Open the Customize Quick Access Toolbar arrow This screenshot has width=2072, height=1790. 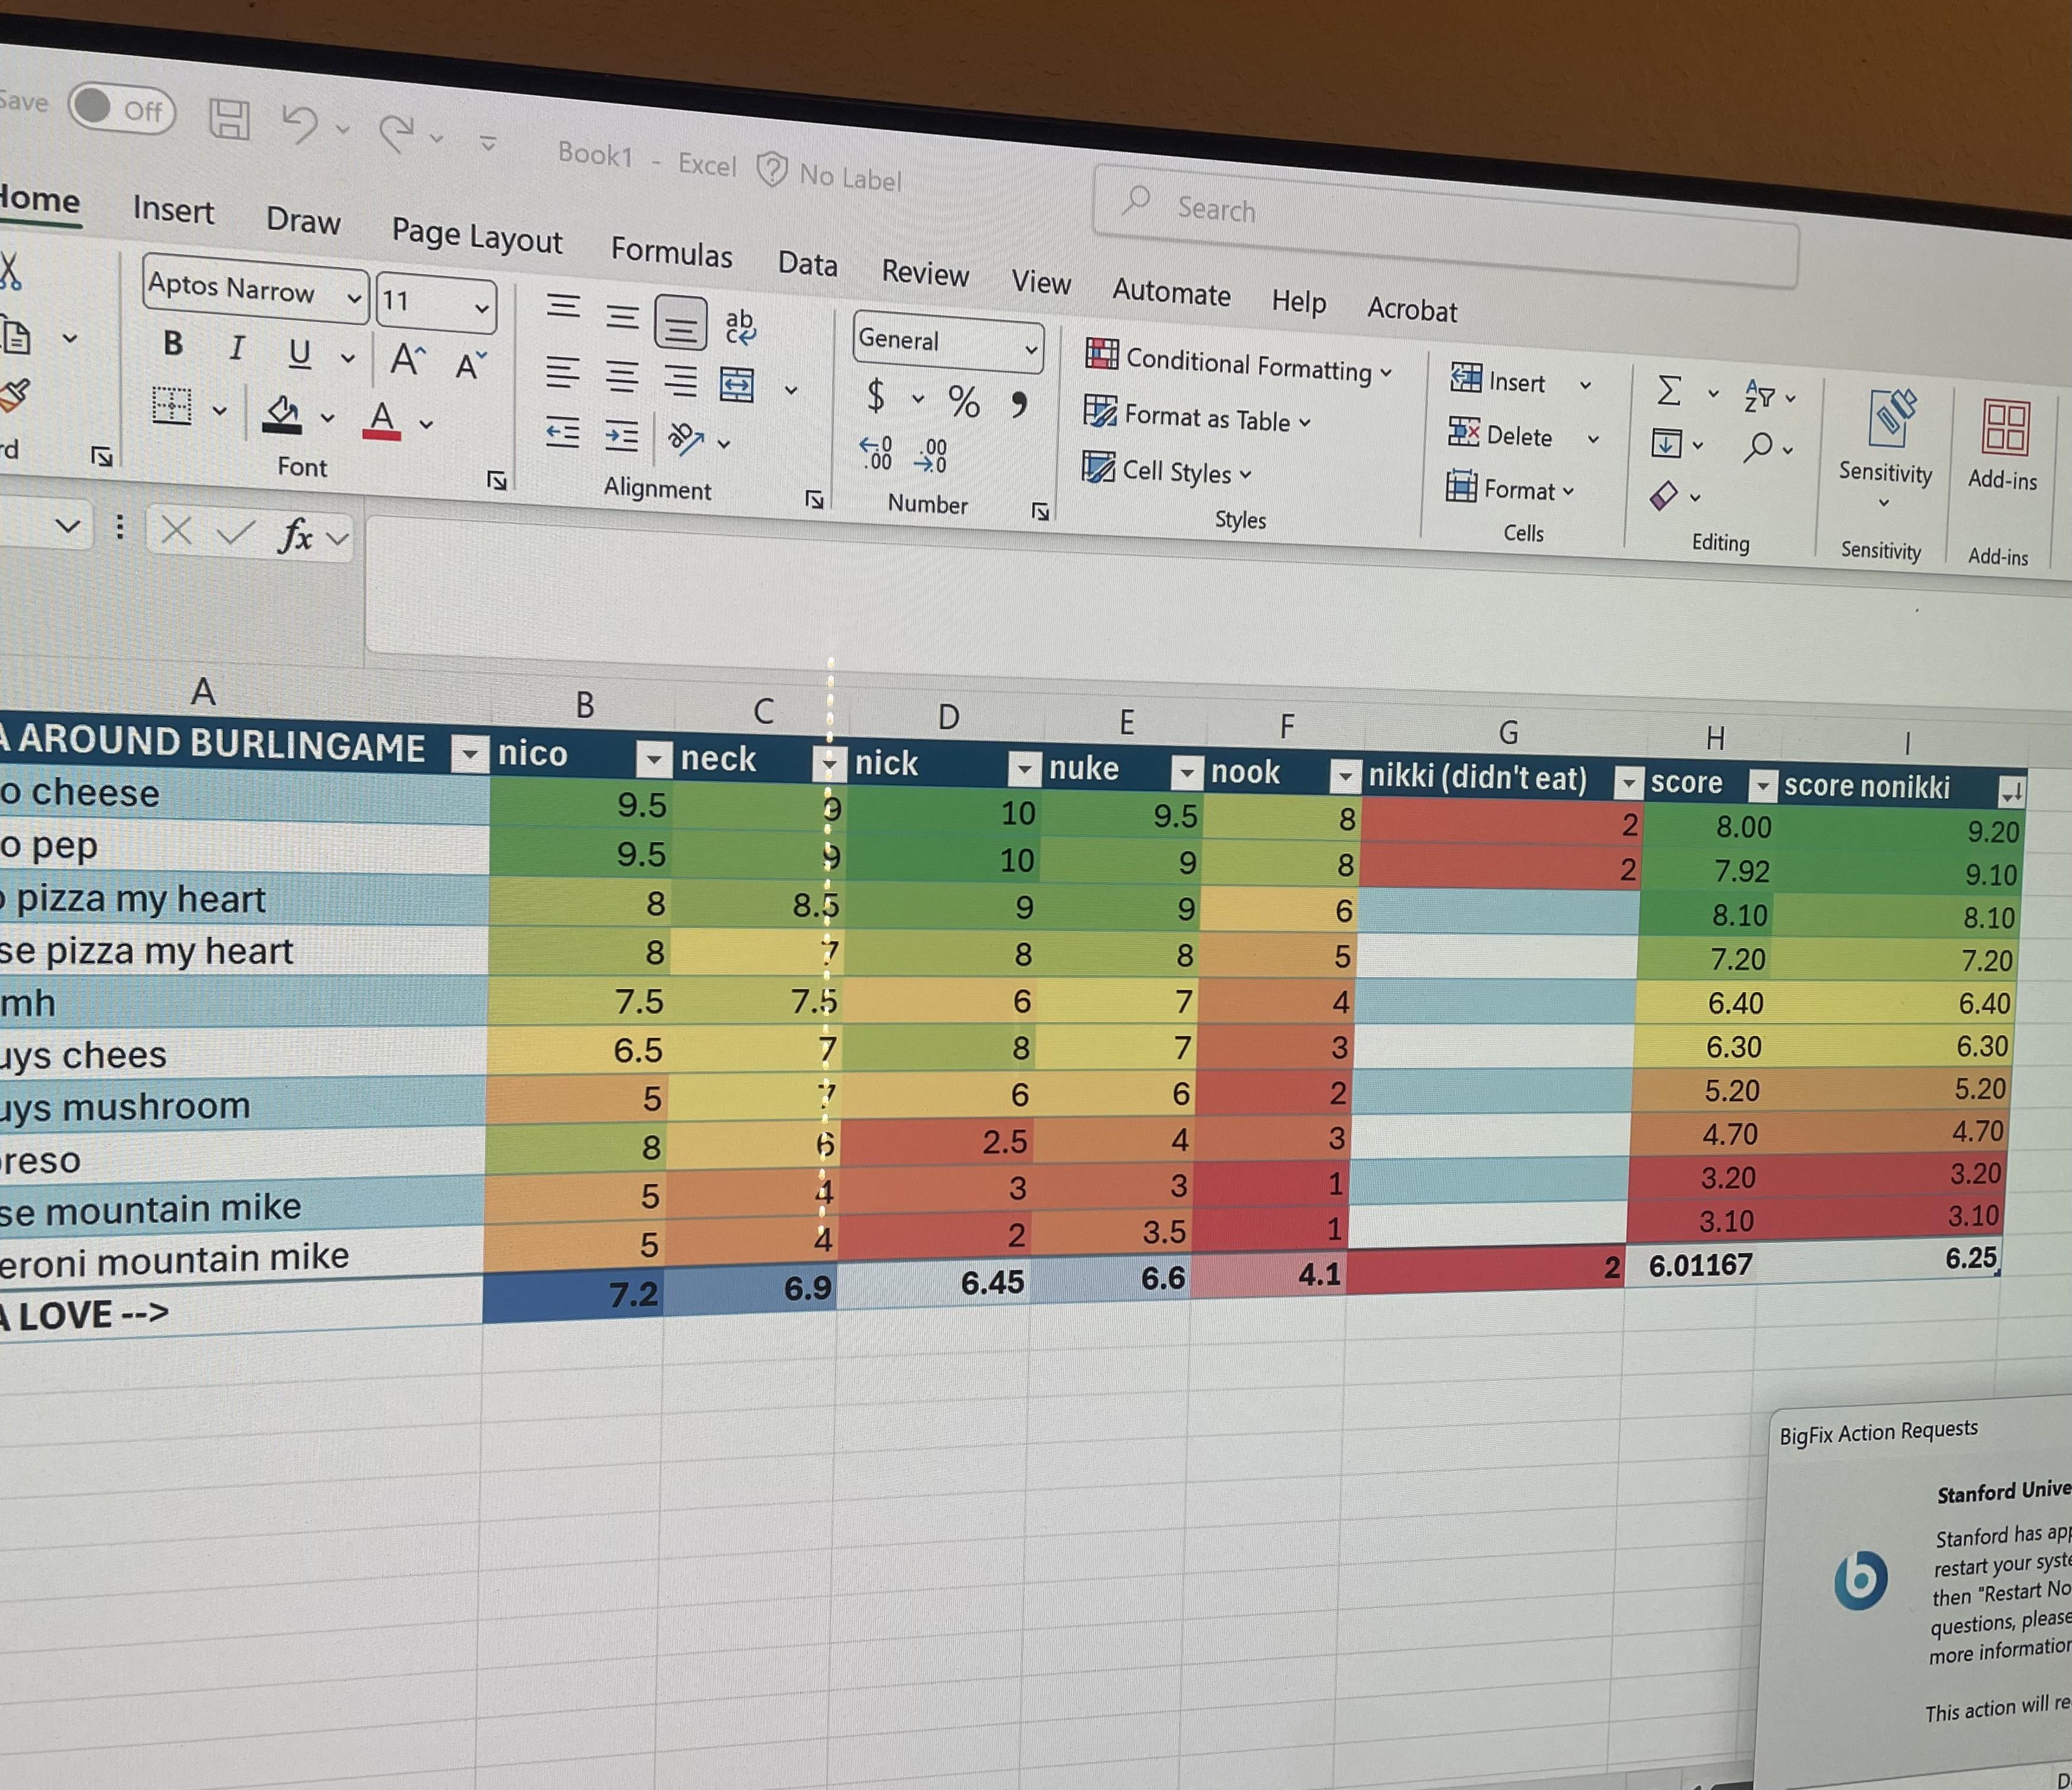point(488,144)
